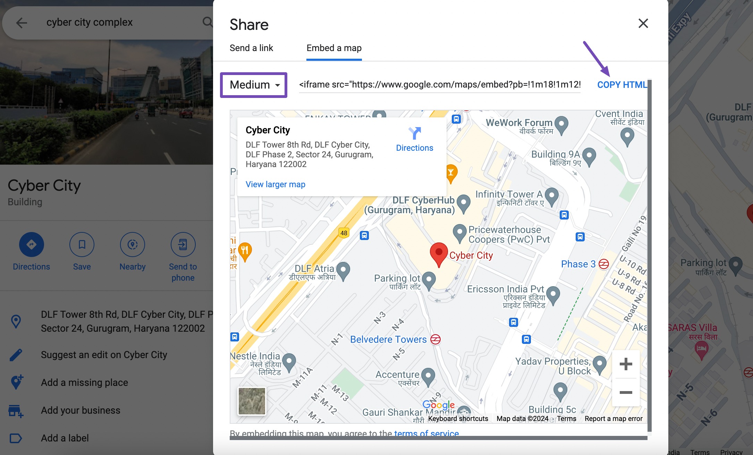
Task: Select the Embed a map tab
Action: tap(334, 48)
